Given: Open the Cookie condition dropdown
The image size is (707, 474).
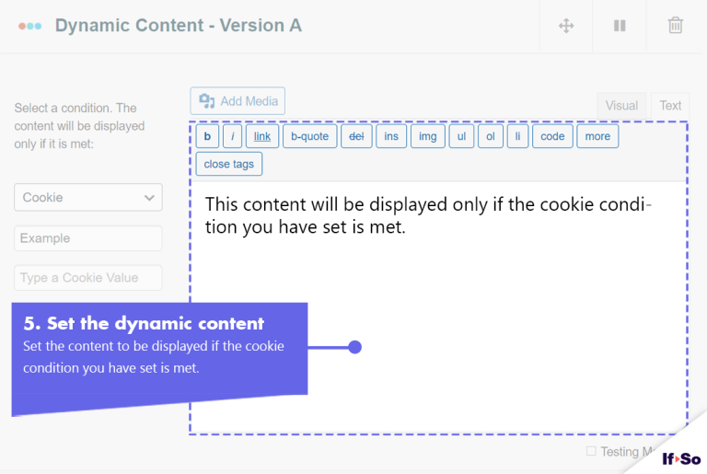Looking at the screenshot, I should pyautogui.click(x=88, y=197).
